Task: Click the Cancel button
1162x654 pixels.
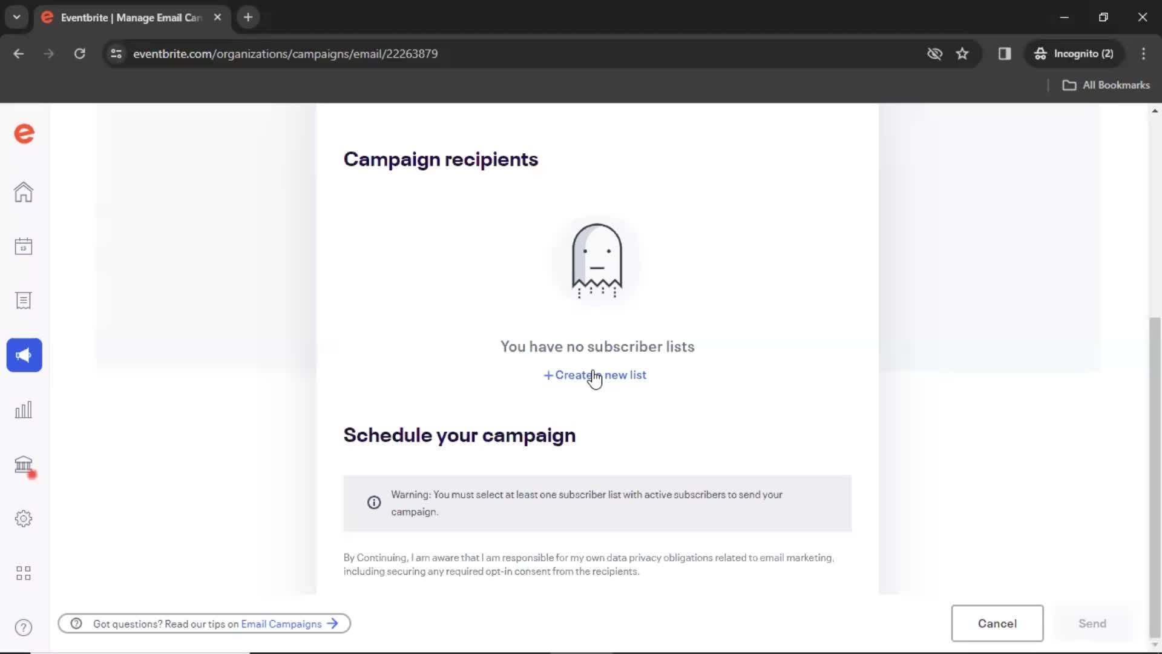Action: click(997, 623)
